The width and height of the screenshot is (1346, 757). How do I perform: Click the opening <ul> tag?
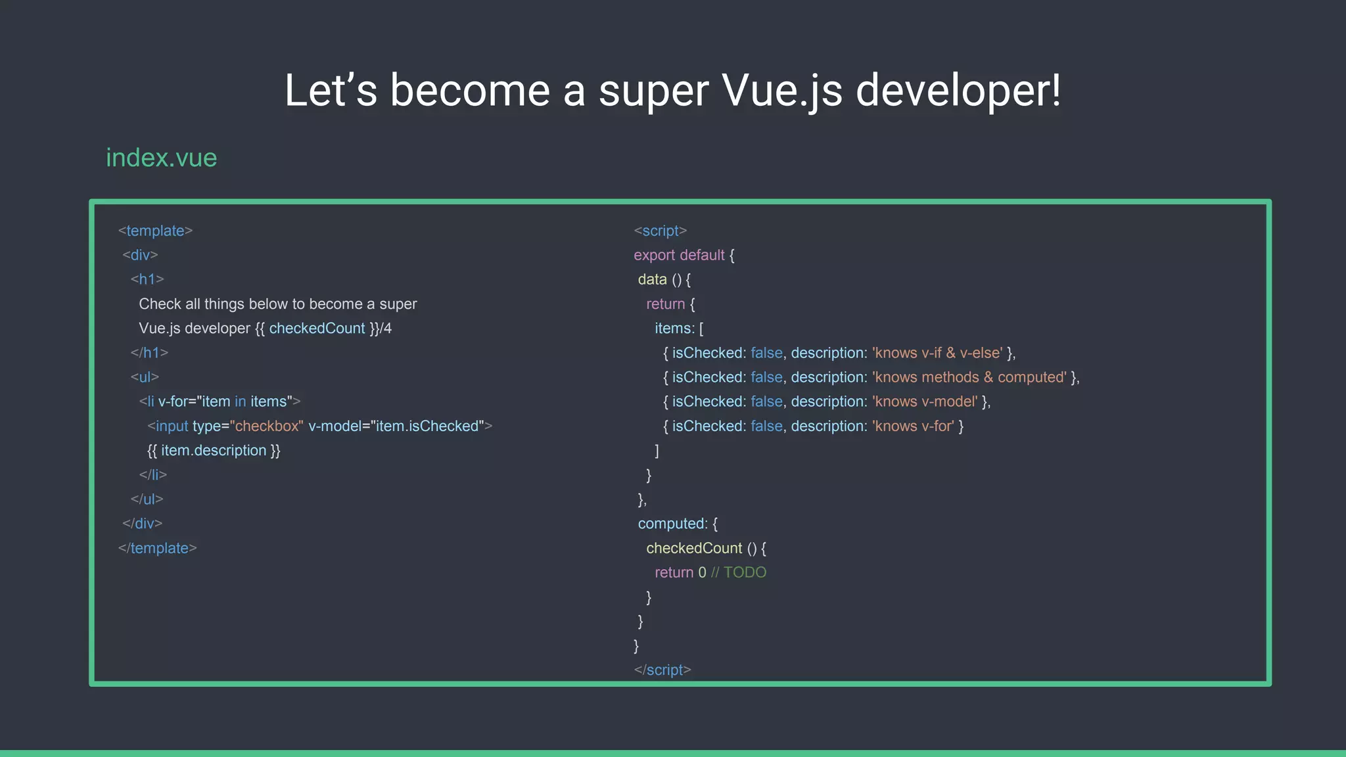coord(145,377)
